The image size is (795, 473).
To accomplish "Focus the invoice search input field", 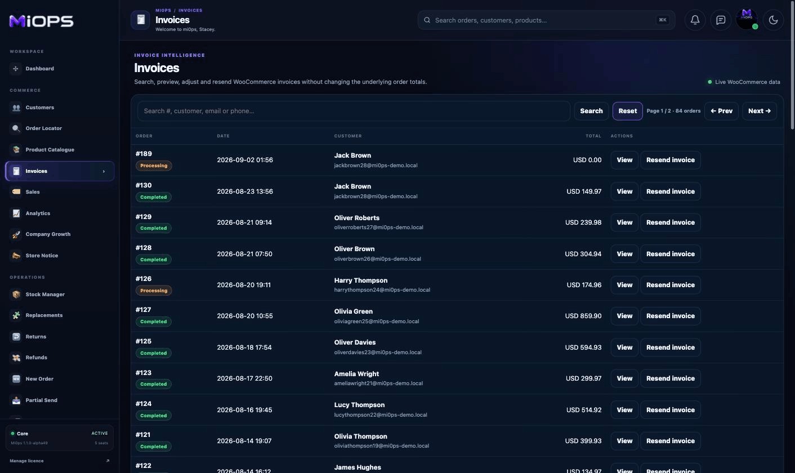I will coord(354,111).
